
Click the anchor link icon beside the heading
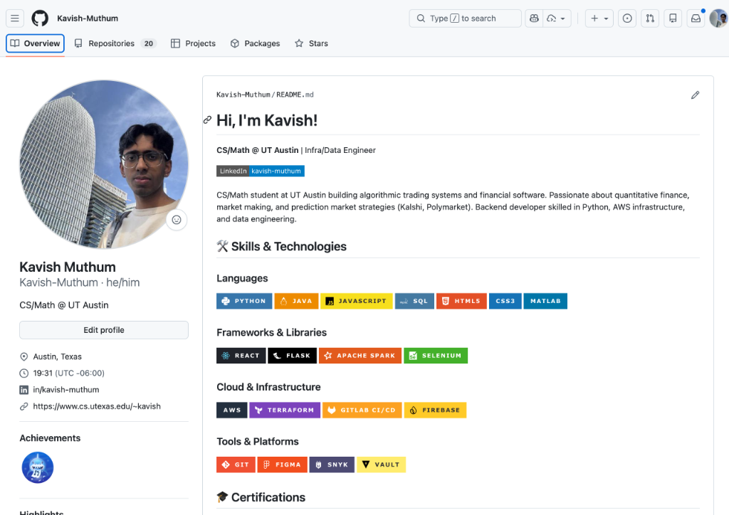click(207, 120)
